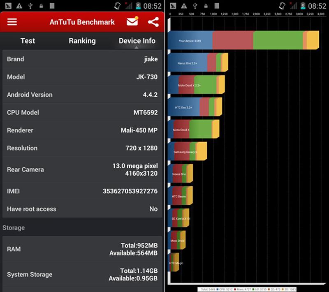
Task: Tap the USB icon on the Quadrant chart screen
Action: click(195, 6)
